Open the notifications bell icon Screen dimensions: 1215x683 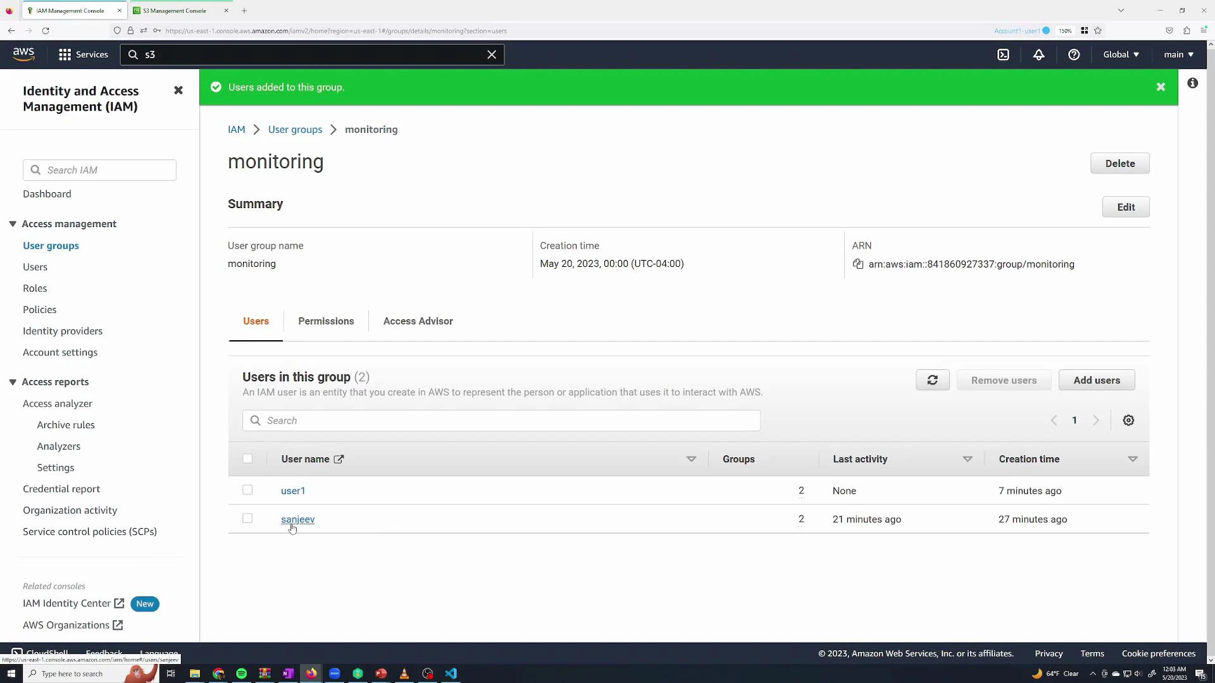pyautogui.click(x=1039, y=54)
